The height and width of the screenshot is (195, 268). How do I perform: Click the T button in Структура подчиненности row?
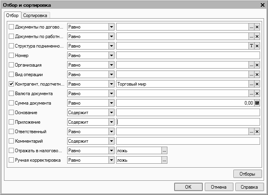[251, 46]
